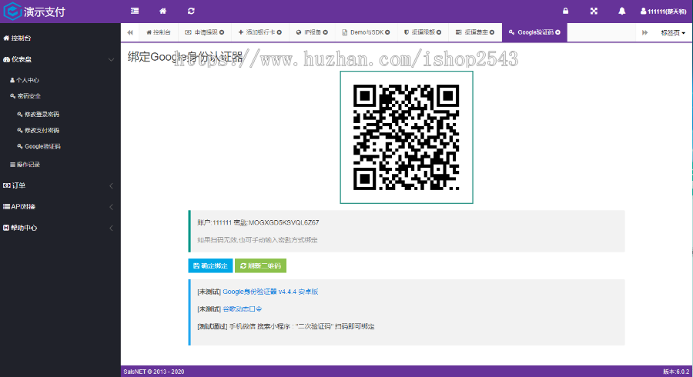Select 修改登录密码 in the sidebar
This screenshot has height=377, width=693.
coord(42,114)
